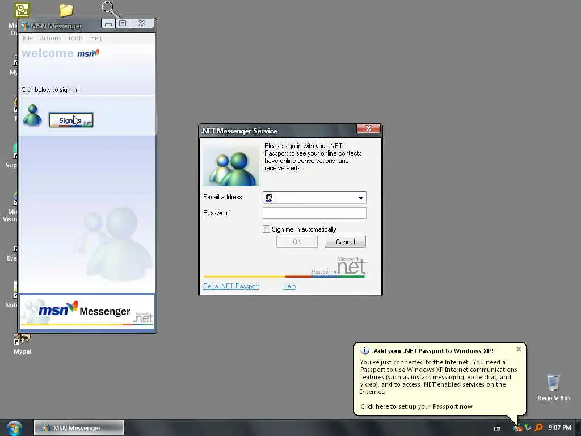Click the msn butterfly logo beside welcome

(88, 53)
